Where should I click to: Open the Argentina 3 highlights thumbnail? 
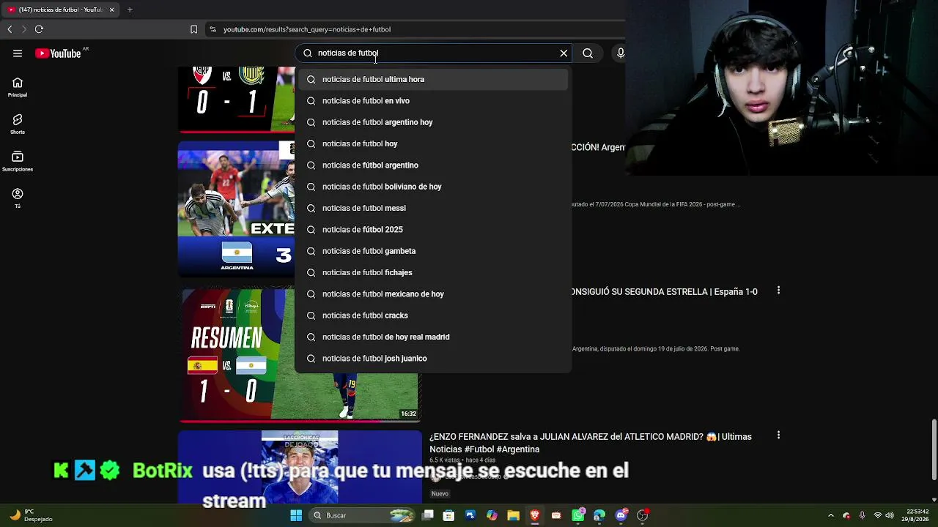[x=236, y=209]
